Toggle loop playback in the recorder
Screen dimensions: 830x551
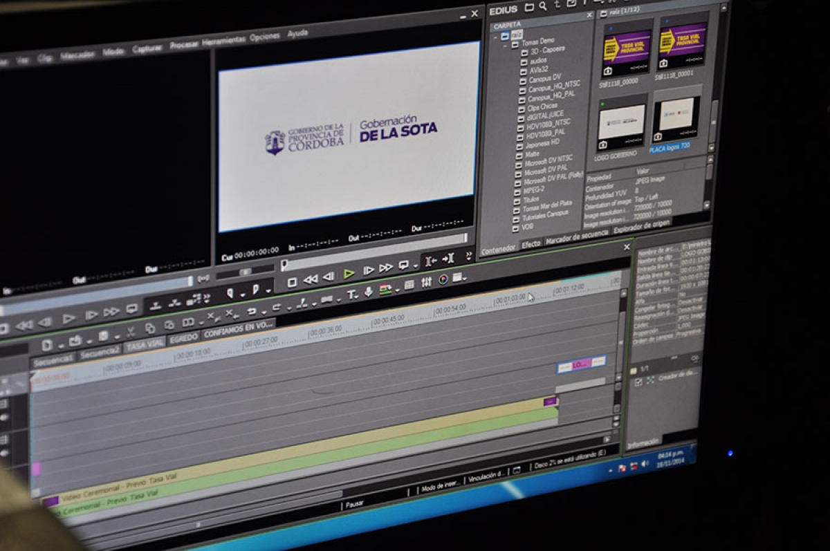pos(404,265)
